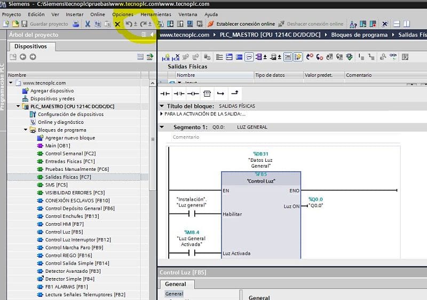Collapse the Árbol del proyecto panel arrow

pos(152,35)
